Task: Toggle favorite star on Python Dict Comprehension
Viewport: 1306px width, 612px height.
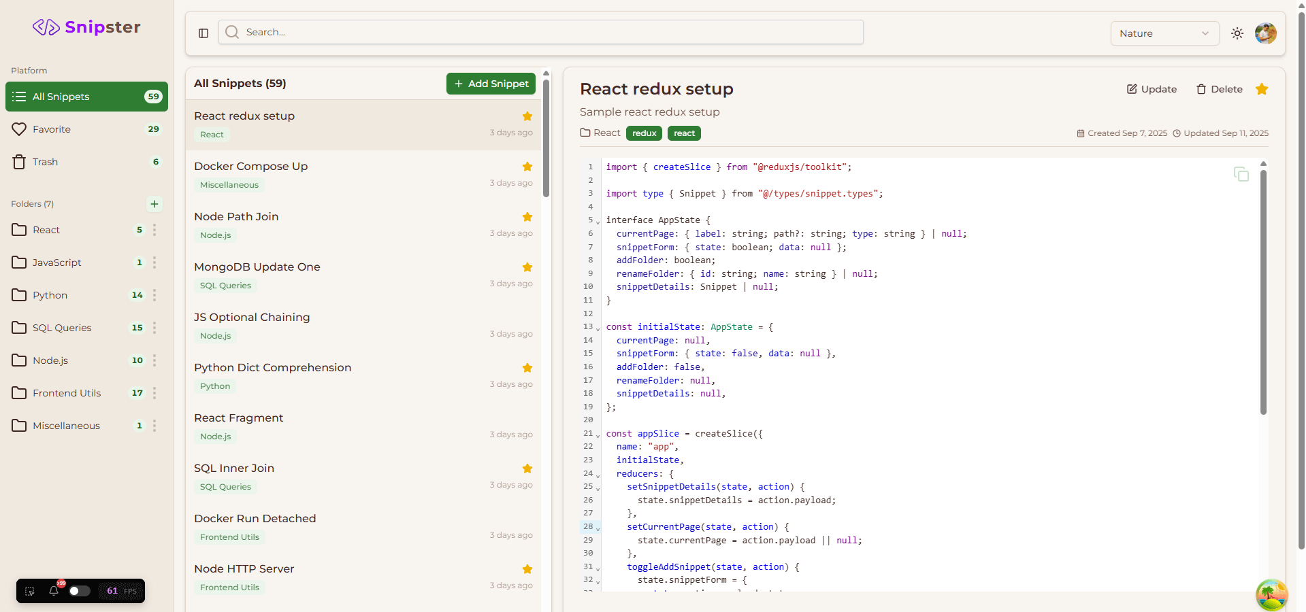Action: 527,368
